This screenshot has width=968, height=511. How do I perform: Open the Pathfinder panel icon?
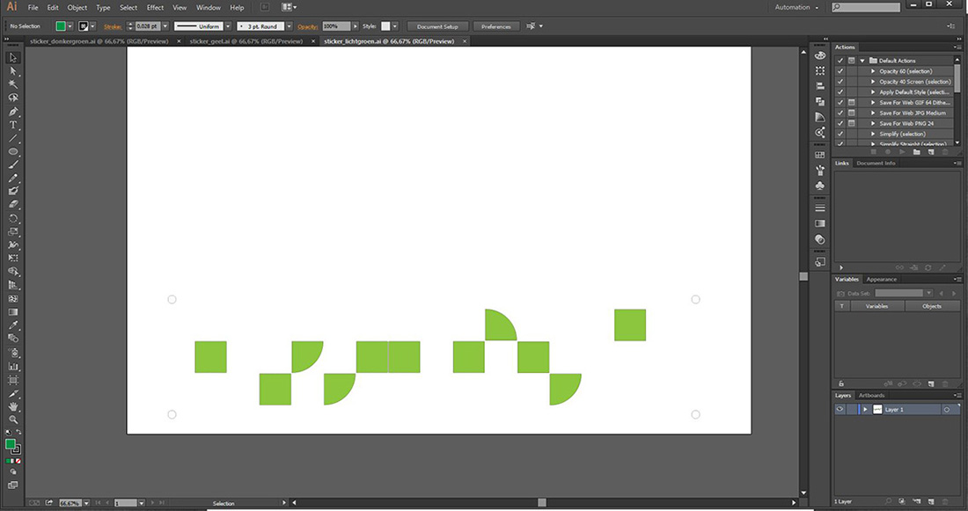coord(820,101)
